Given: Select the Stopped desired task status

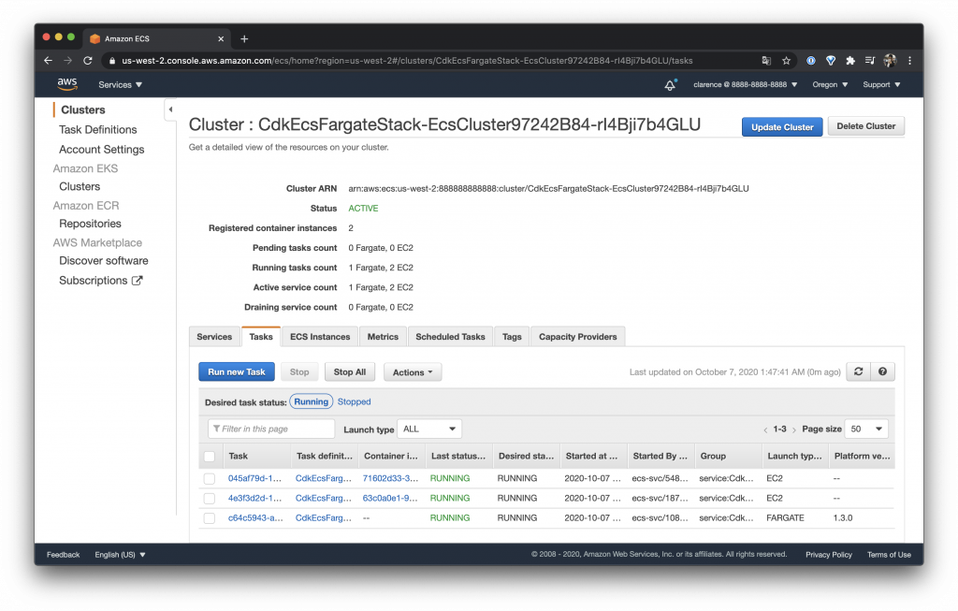Looking at the screenshot, I should tap(354, 401).
